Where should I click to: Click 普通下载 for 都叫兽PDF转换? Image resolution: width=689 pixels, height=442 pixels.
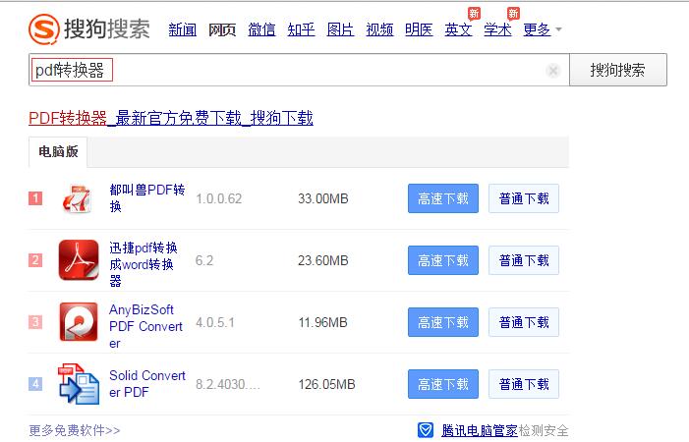[x=524, y=198]
